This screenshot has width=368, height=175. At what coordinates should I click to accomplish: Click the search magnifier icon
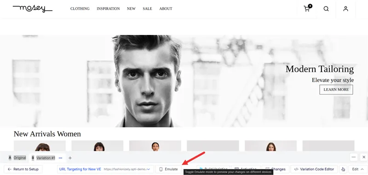click(326, 9)
